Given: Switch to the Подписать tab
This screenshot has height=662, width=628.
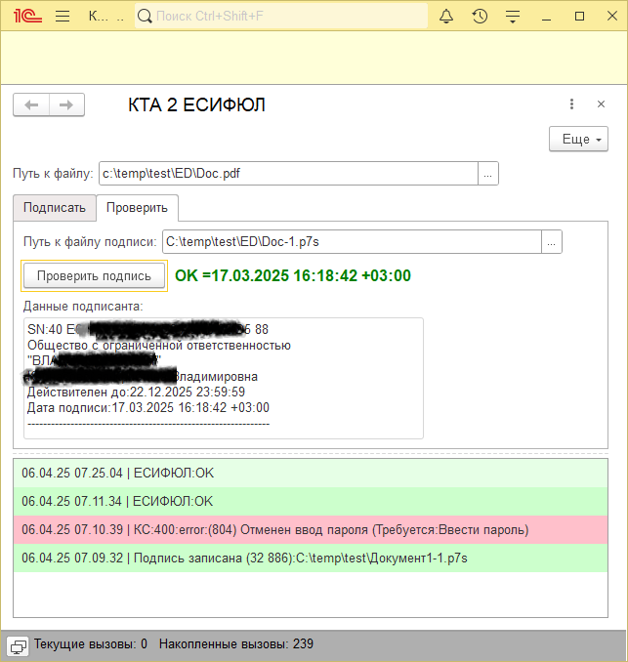Looking at the screenshot, I should (x=55, y=207).
